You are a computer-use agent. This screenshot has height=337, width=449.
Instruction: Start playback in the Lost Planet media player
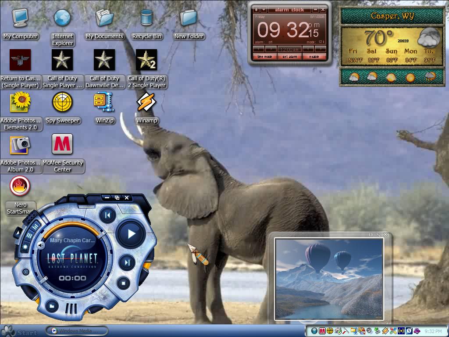click(131, 234)
